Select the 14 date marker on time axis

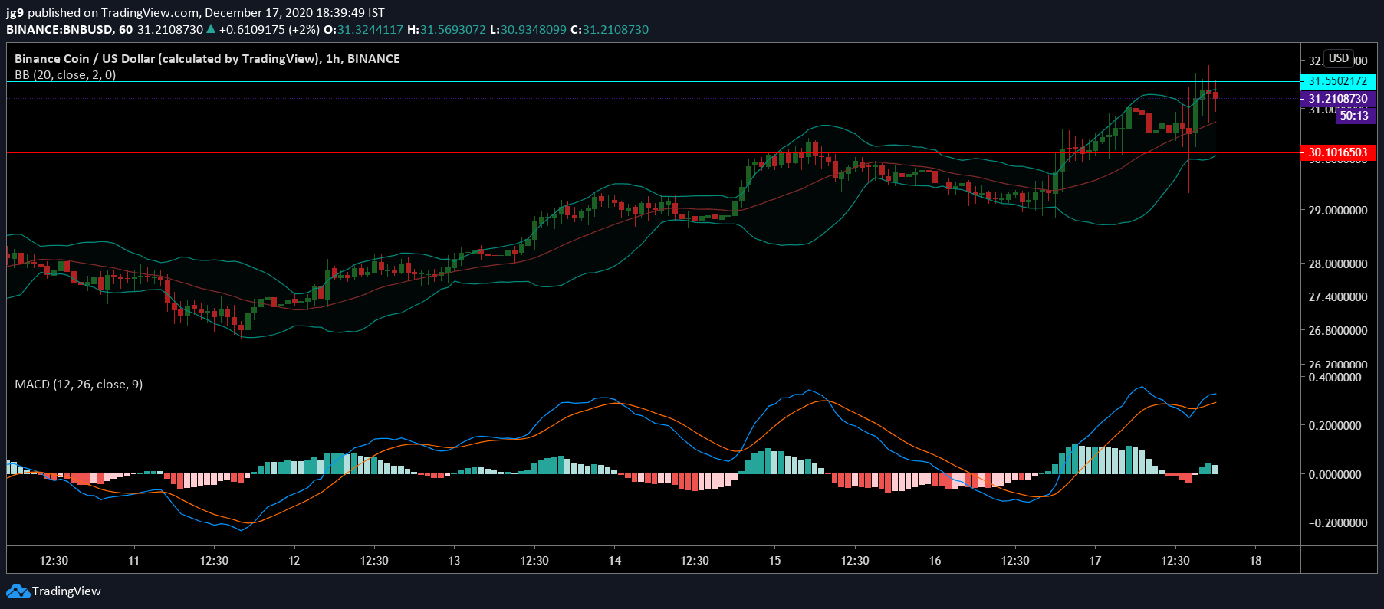click(615, 561)
